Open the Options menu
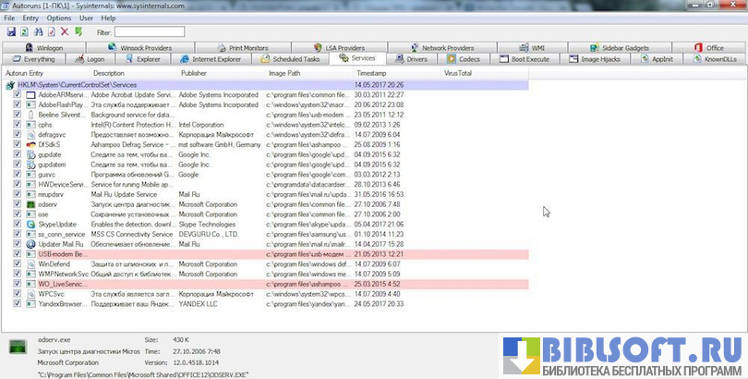 (58, 18)
